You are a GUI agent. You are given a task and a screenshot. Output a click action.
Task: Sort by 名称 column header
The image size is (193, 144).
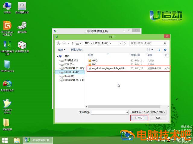point(90,55)
